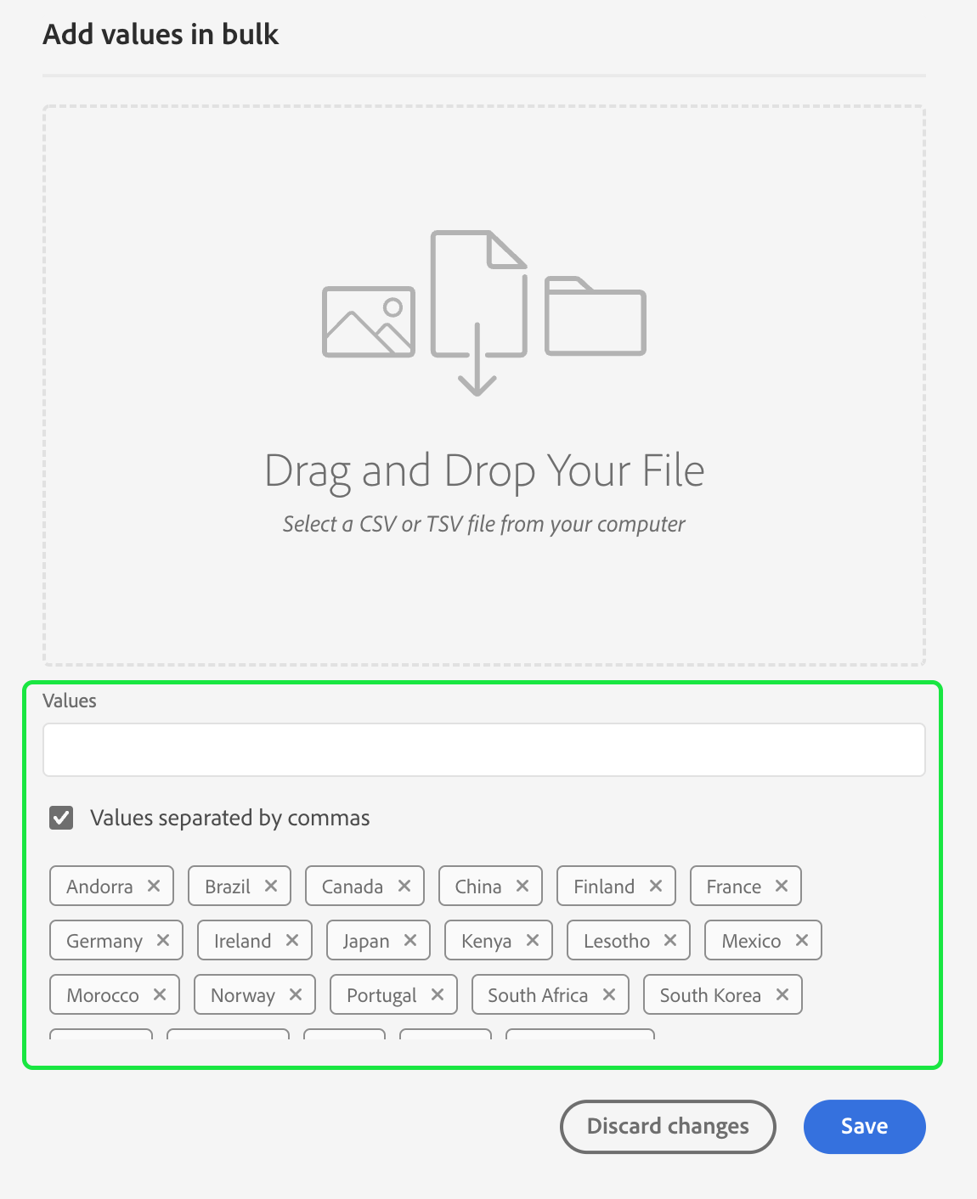The image size is (977, 1199).
Task: Remove the Morocco tag
Action: pyautogui.click(x=160, y=994)
